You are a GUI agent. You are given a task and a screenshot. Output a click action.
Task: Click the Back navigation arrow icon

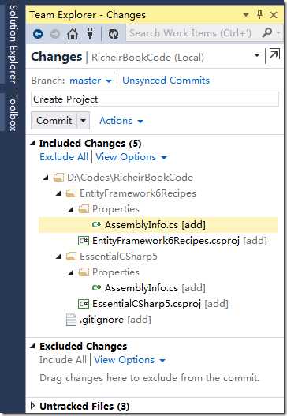(x=38, y=34)
